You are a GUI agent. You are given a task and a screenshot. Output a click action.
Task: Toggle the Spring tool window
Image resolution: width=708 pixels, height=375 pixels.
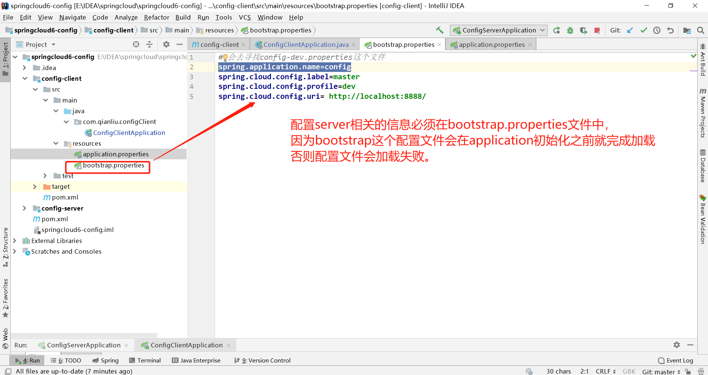point(105,361)
